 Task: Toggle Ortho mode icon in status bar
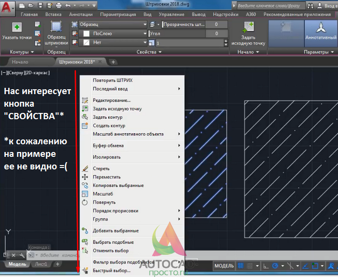pyautogui.click(x=266, y=266)
